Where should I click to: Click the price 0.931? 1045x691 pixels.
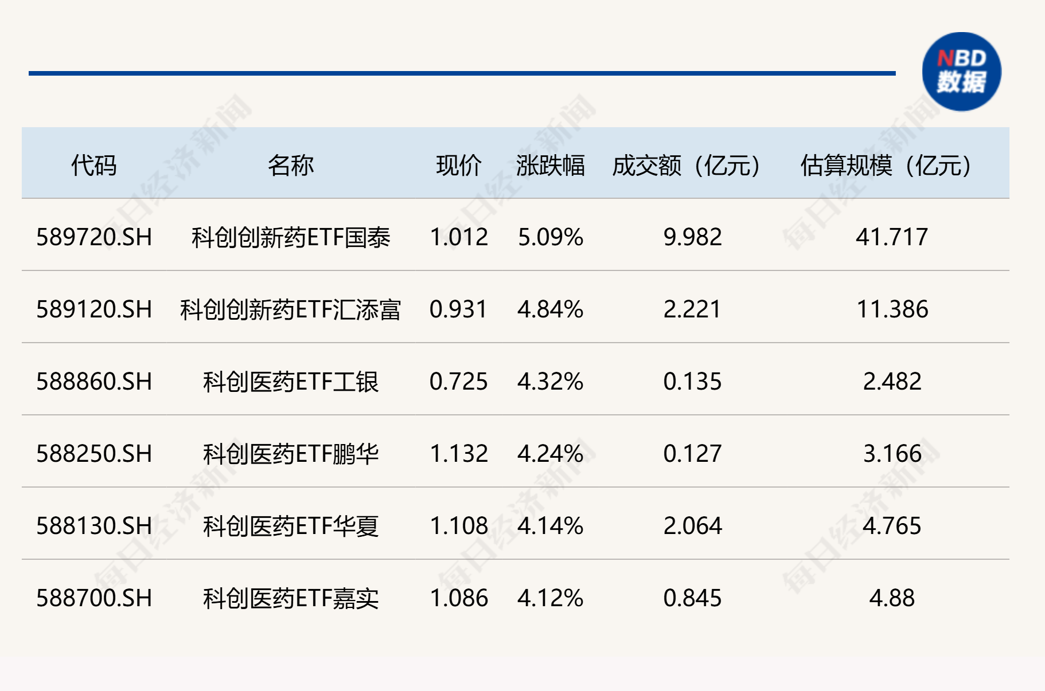coord(459,309)
